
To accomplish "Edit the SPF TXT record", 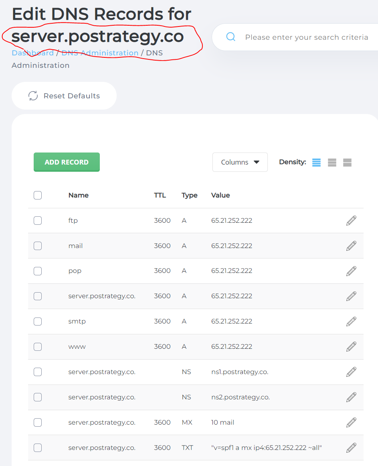I will point(351,448).
